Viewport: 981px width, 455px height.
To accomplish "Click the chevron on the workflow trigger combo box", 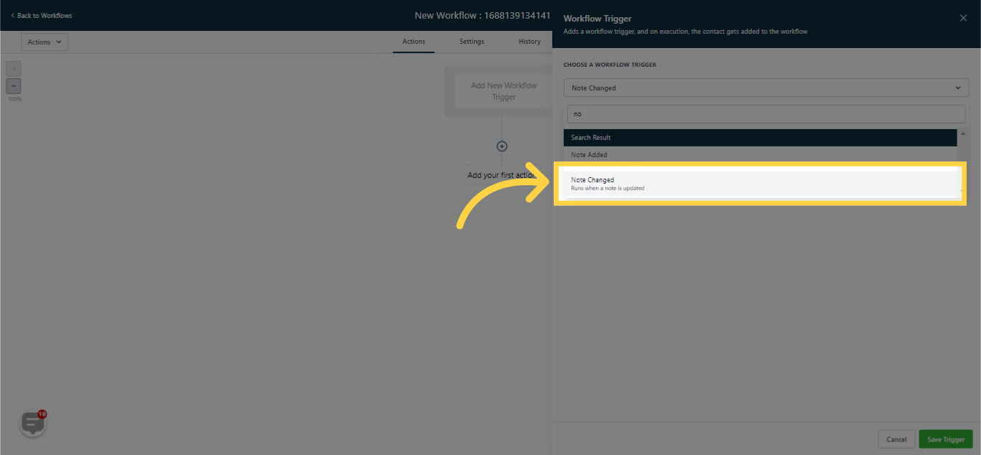I will (x=957, y=87).
